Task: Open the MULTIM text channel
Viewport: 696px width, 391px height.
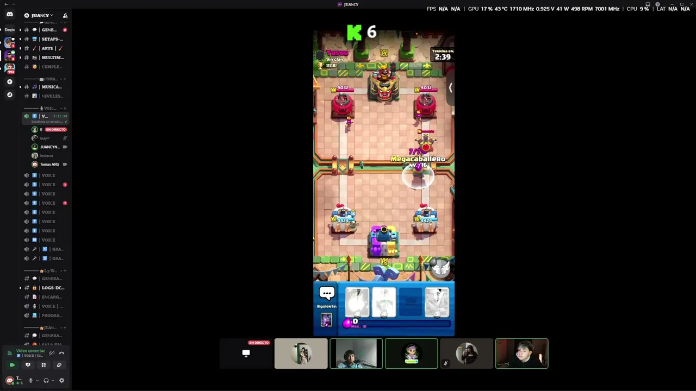Action: tap(46, 58)
